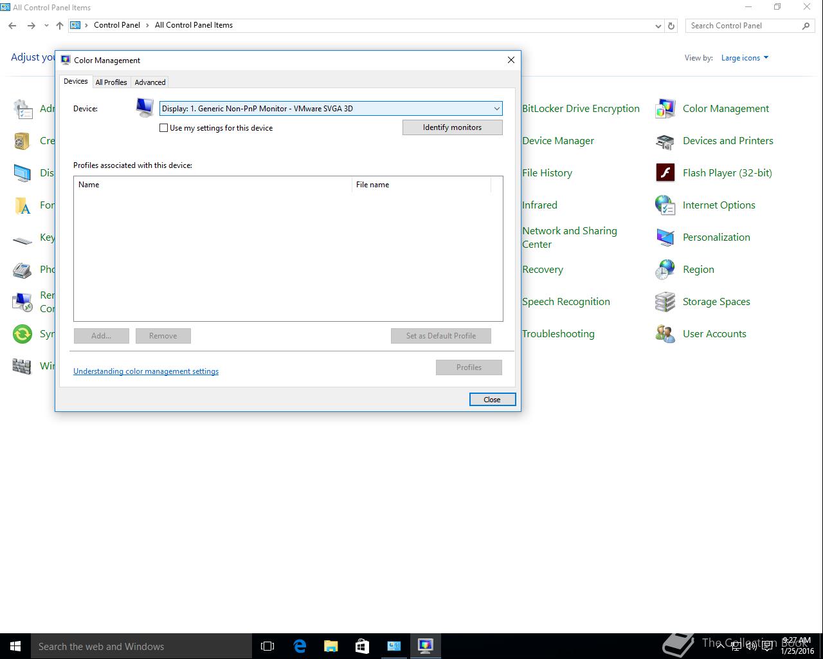Open Network and Sharing Center link
This screenshot has width=823, height=659.
point(570,237)
